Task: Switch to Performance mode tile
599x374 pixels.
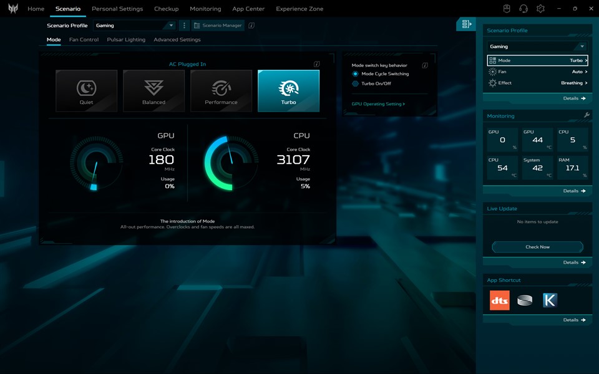Action: [221, 90]
